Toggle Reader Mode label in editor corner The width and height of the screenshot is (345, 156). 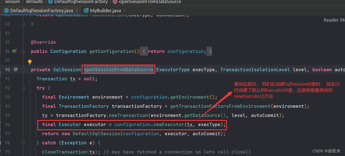coord(334,20)
